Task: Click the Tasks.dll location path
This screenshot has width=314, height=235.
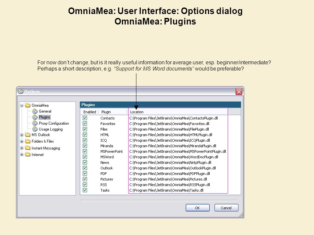Action: point(166,190)
